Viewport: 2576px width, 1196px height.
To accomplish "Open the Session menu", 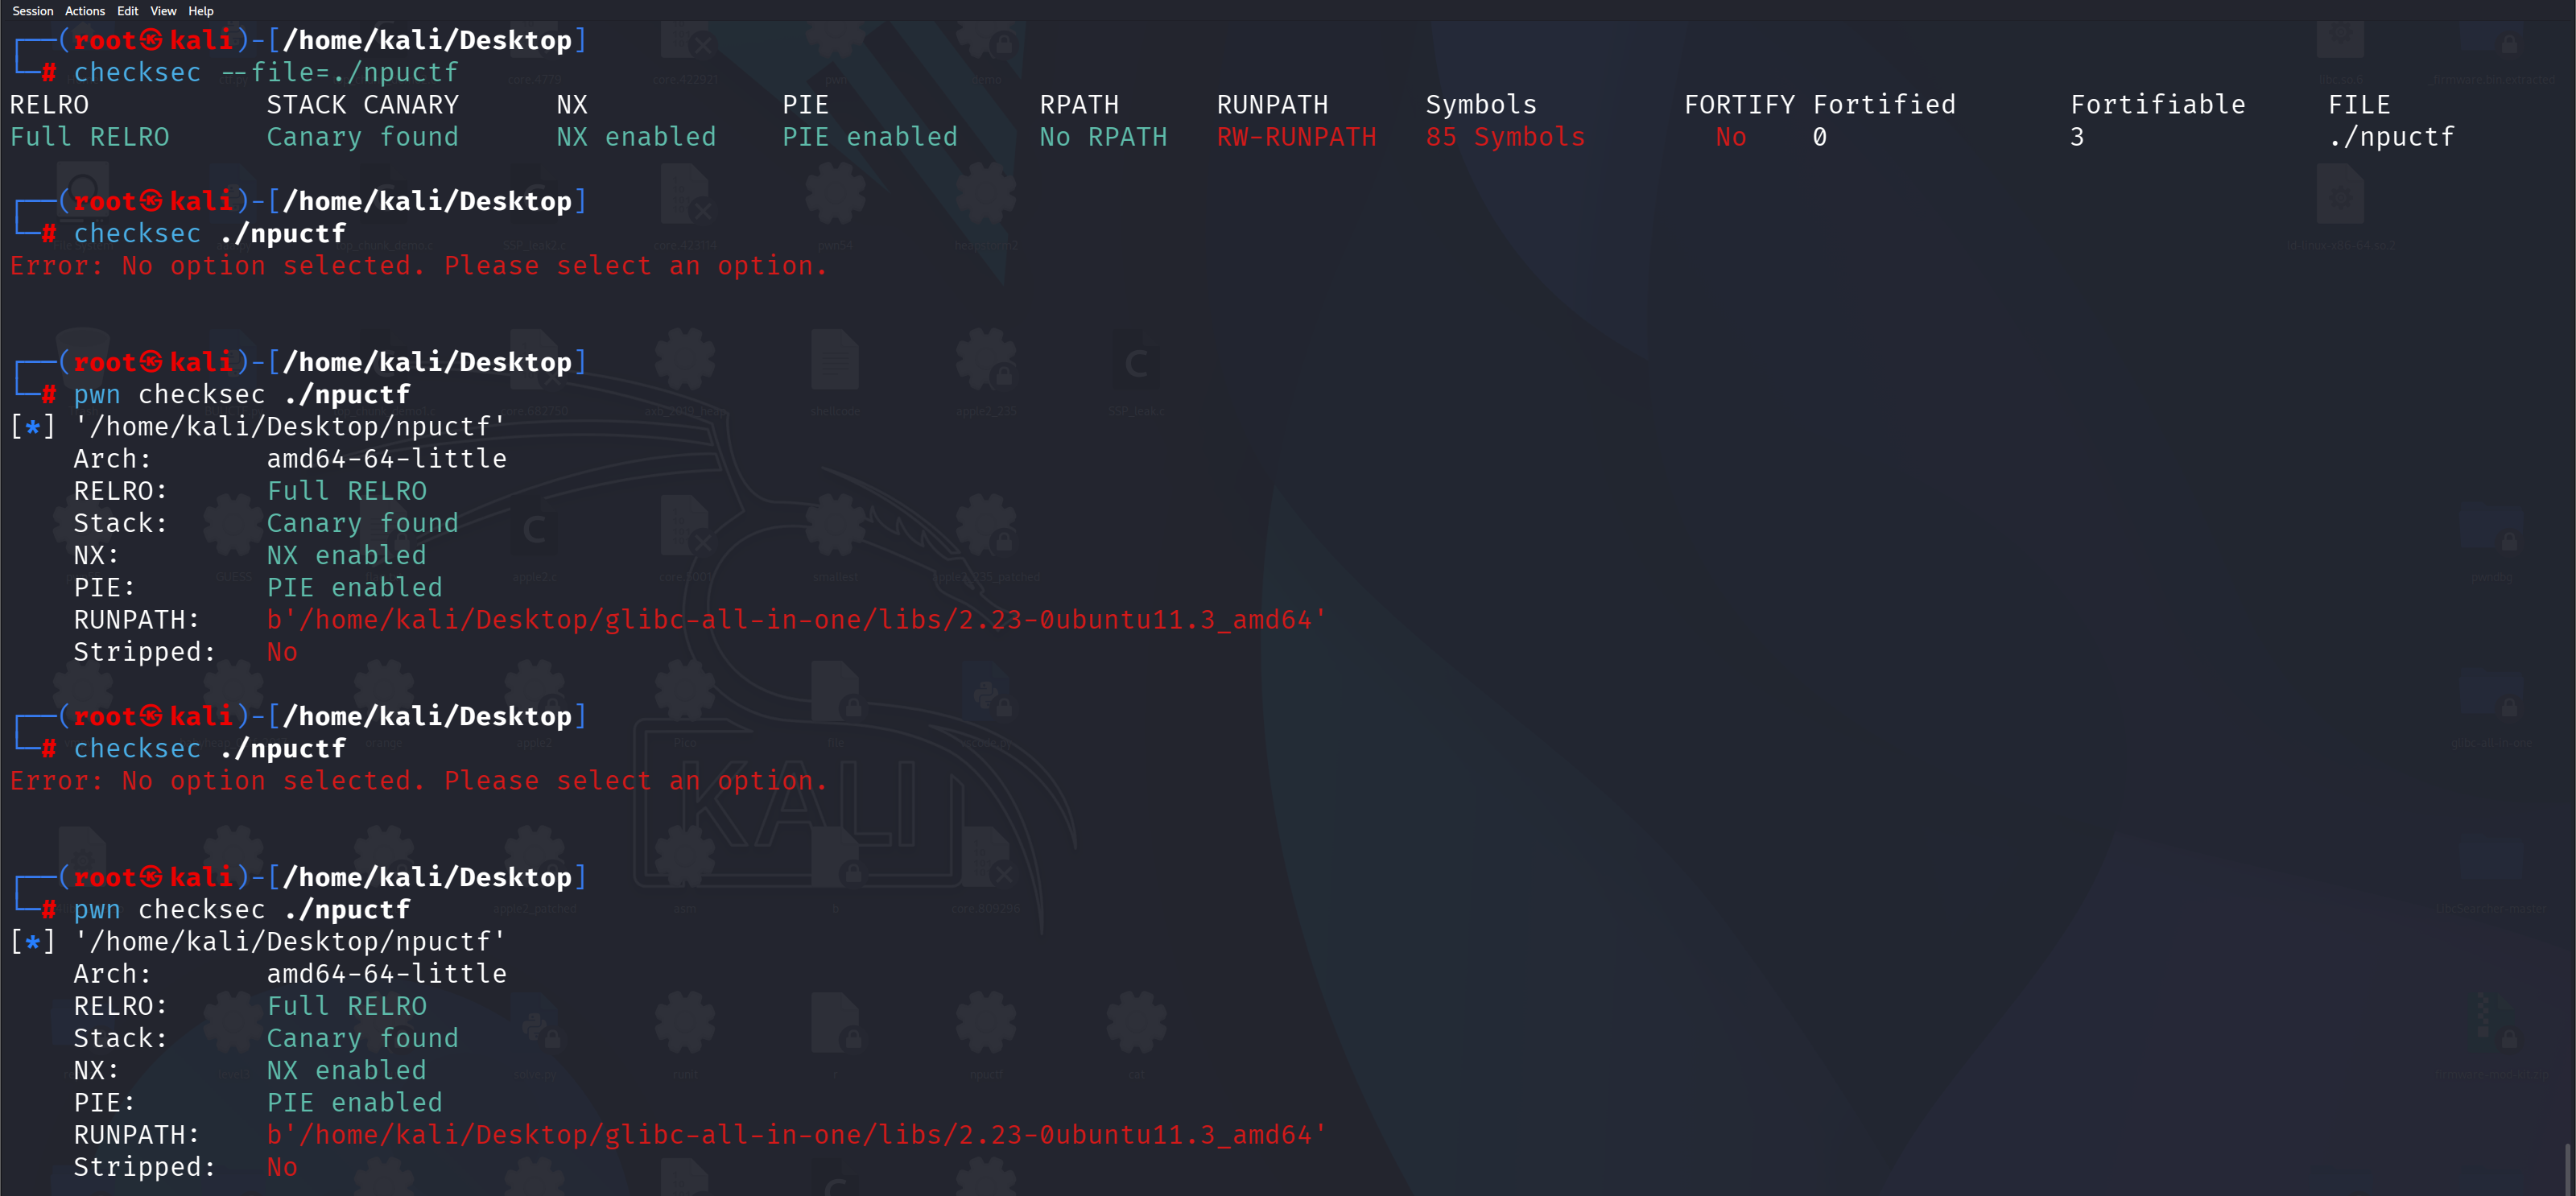I will coord(33,11).
